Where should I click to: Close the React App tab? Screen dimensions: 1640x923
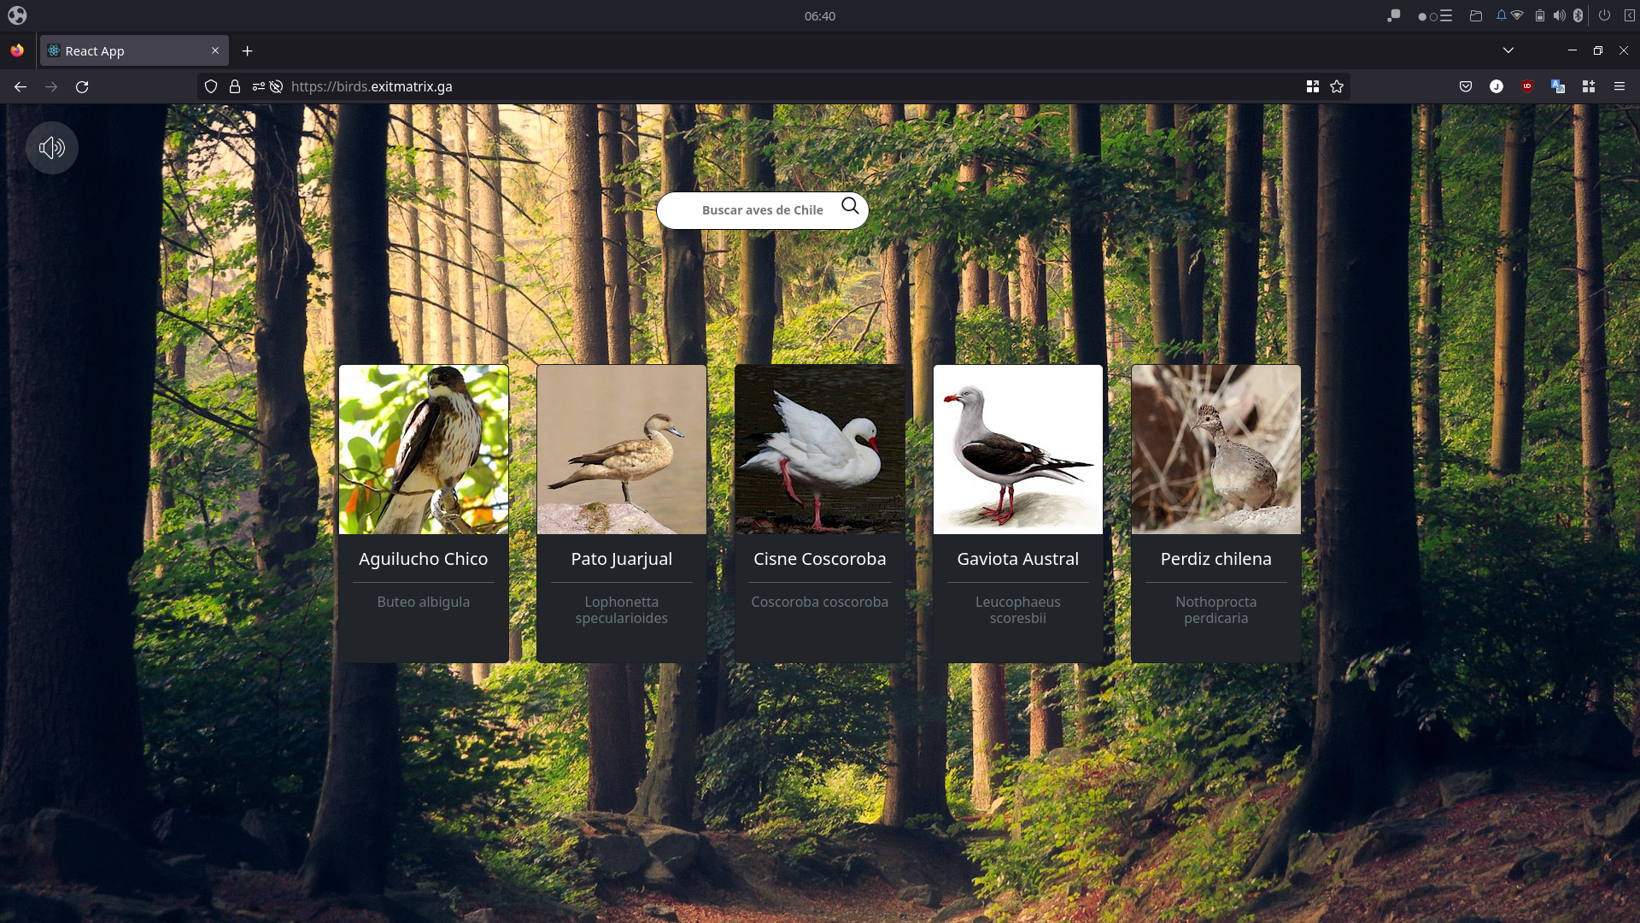coord(215,50)
